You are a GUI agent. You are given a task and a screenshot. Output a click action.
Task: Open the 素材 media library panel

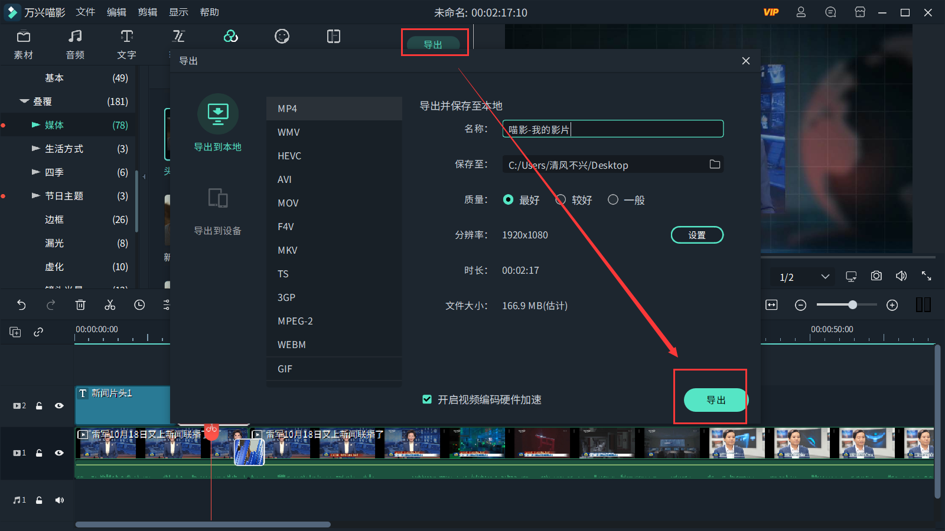pos(23,44)
